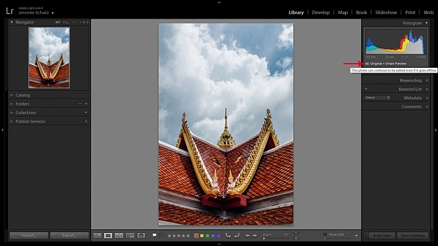Screen dimensions: 438x246
Task: Expand the Publish Services panel
Action: click(12, 121)
